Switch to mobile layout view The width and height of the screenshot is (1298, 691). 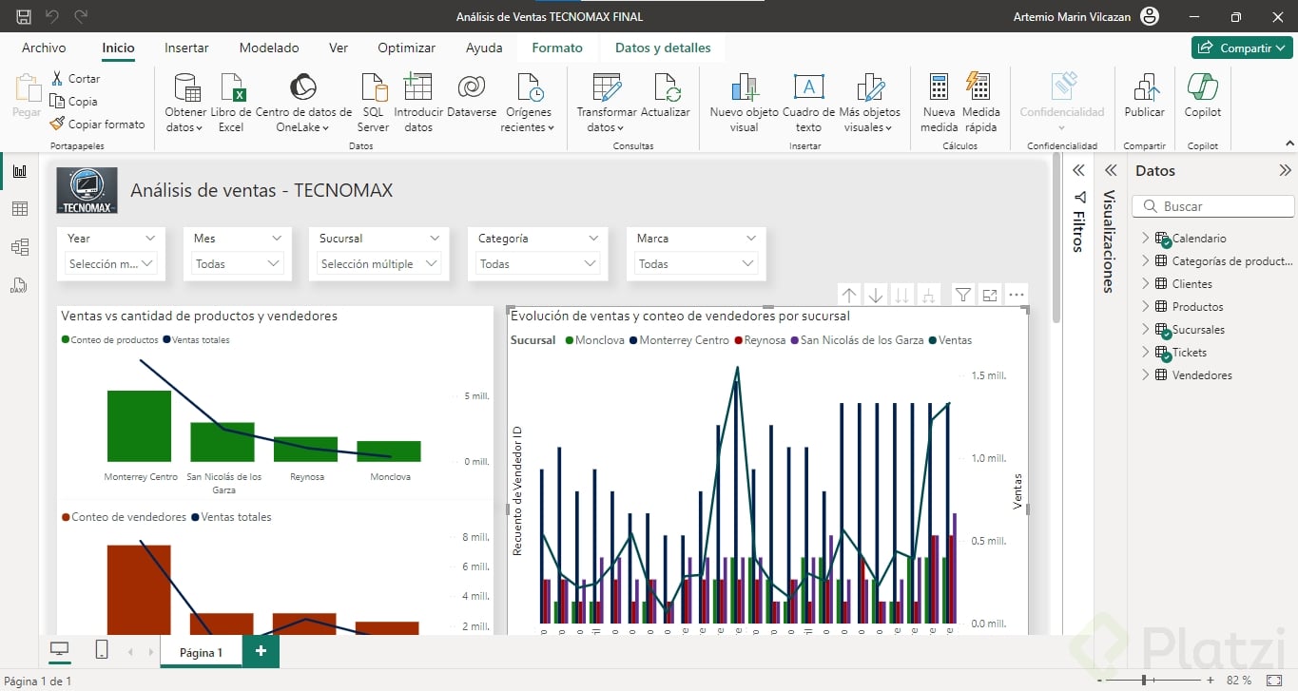point(102,650)
